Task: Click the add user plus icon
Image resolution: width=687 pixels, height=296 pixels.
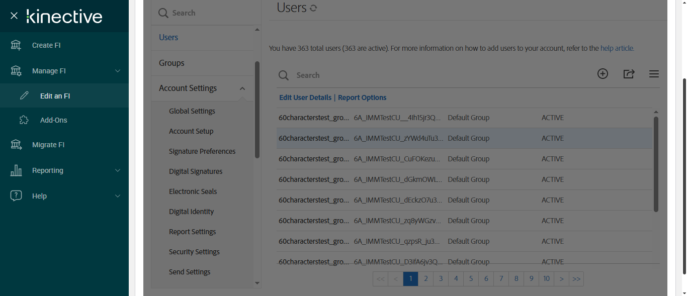Action: [603, 74]
